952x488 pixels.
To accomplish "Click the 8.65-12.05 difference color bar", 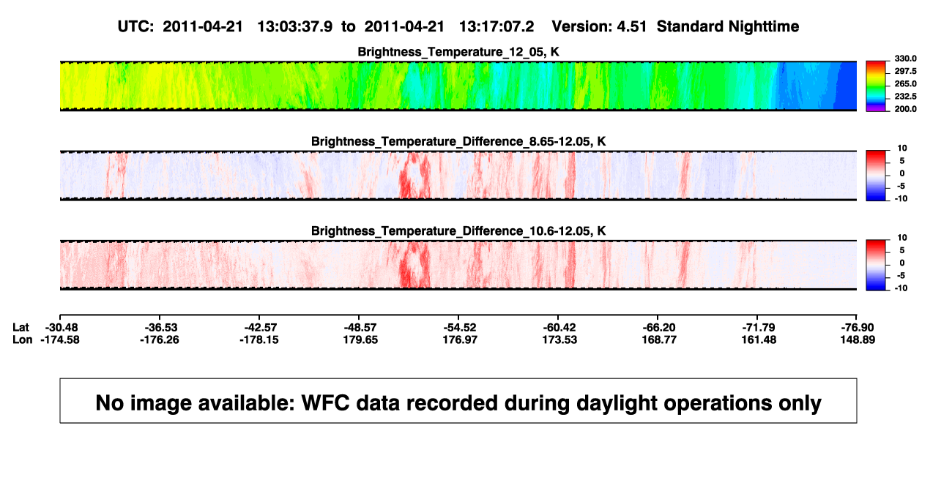I will tap(877, 175).
